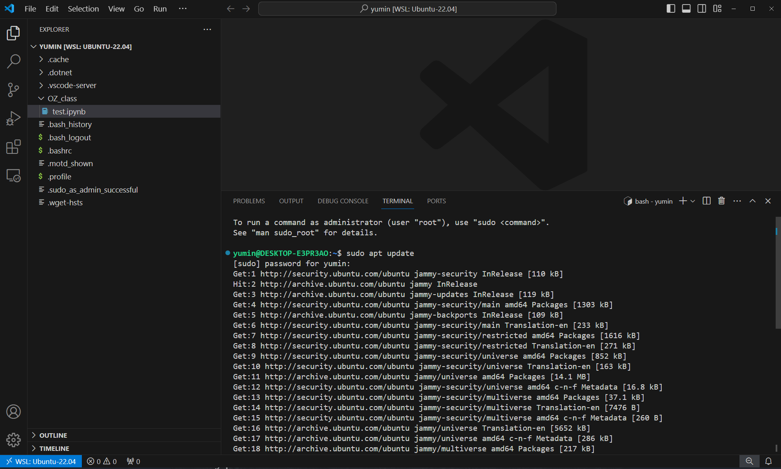Open the File menu
This screenshot has width=781, height=469.
coord(30,9)
